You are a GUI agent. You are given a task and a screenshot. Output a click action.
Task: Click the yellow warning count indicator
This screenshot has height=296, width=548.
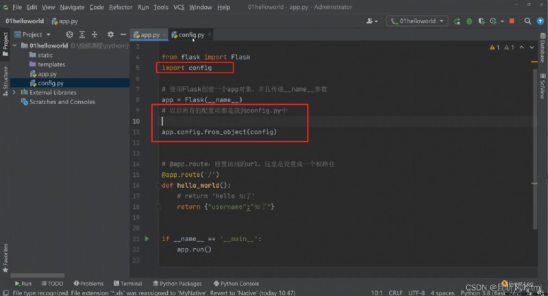495,47
